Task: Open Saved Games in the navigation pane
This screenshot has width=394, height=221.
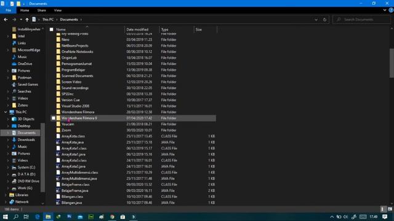Action: click(28, 85)
